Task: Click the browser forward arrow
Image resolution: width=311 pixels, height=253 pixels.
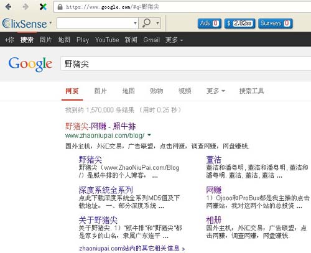Action: point(26,7)
